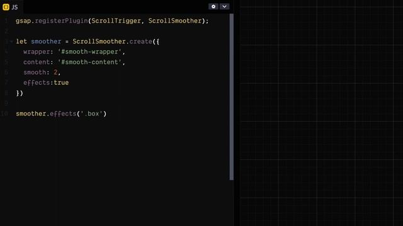Screen dimensions: 403x226
Task: Click 'registerPlugin' in the first code line
Action: tap(61, 21)
